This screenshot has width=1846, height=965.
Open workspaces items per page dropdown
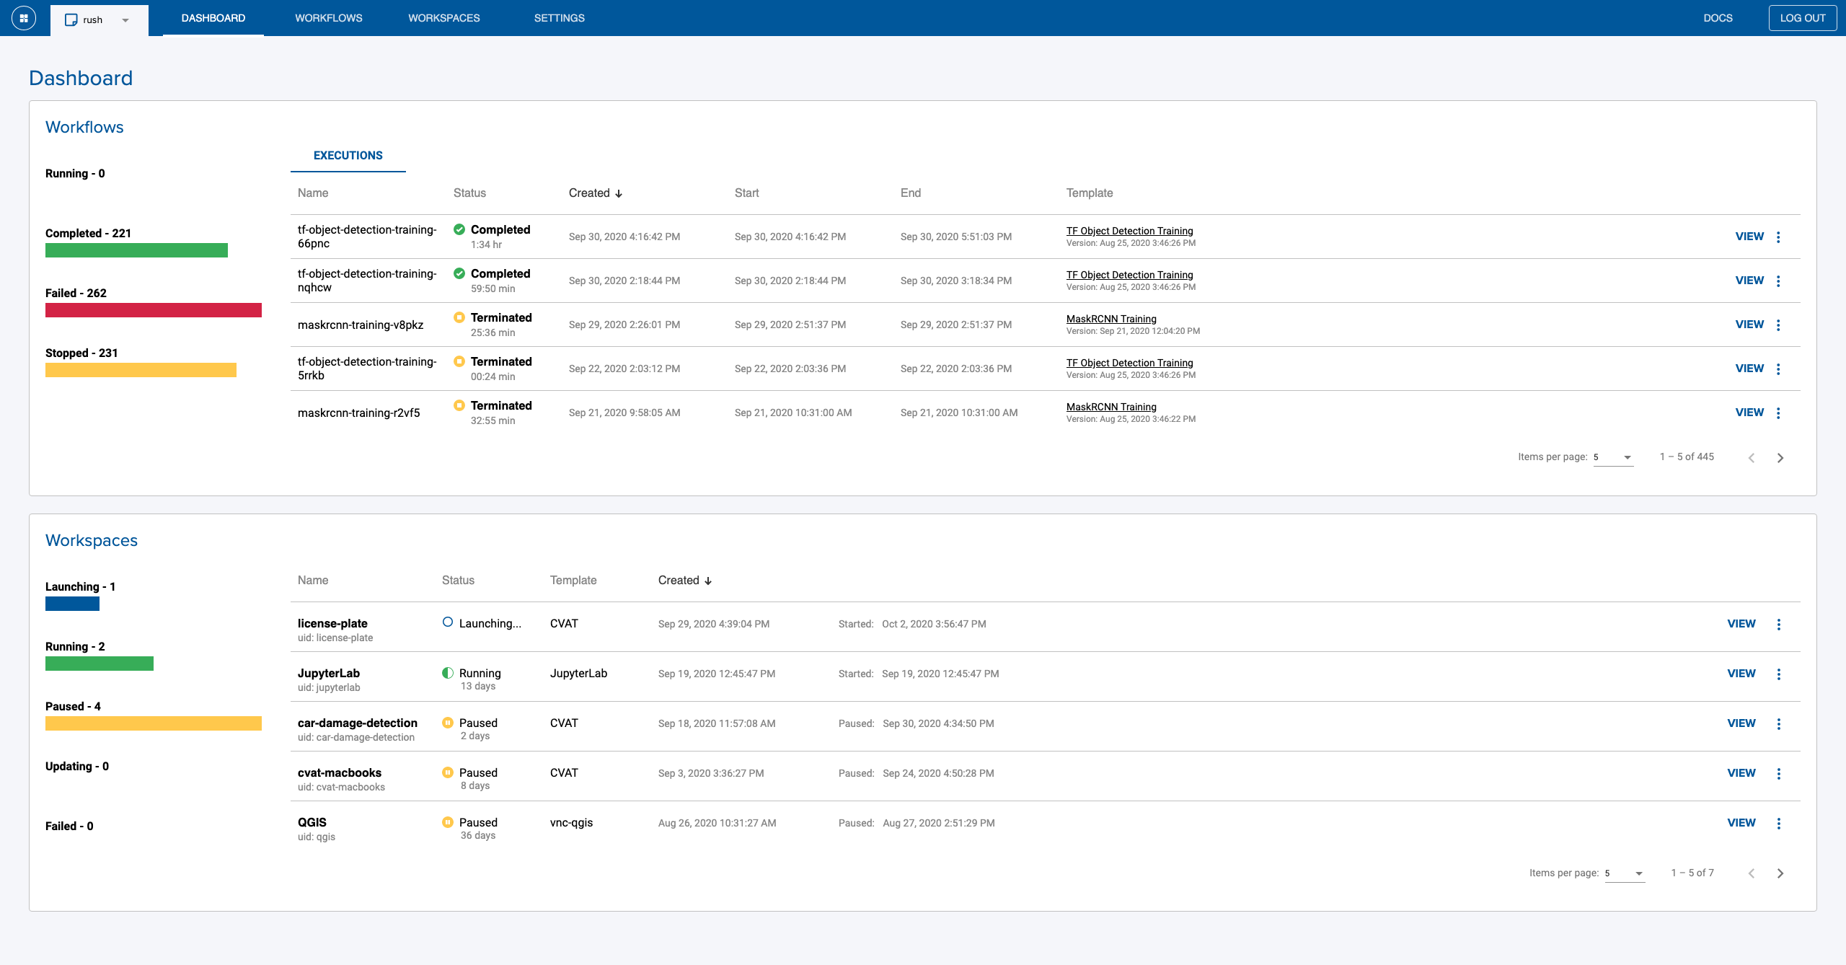(x=1625, y=873)
